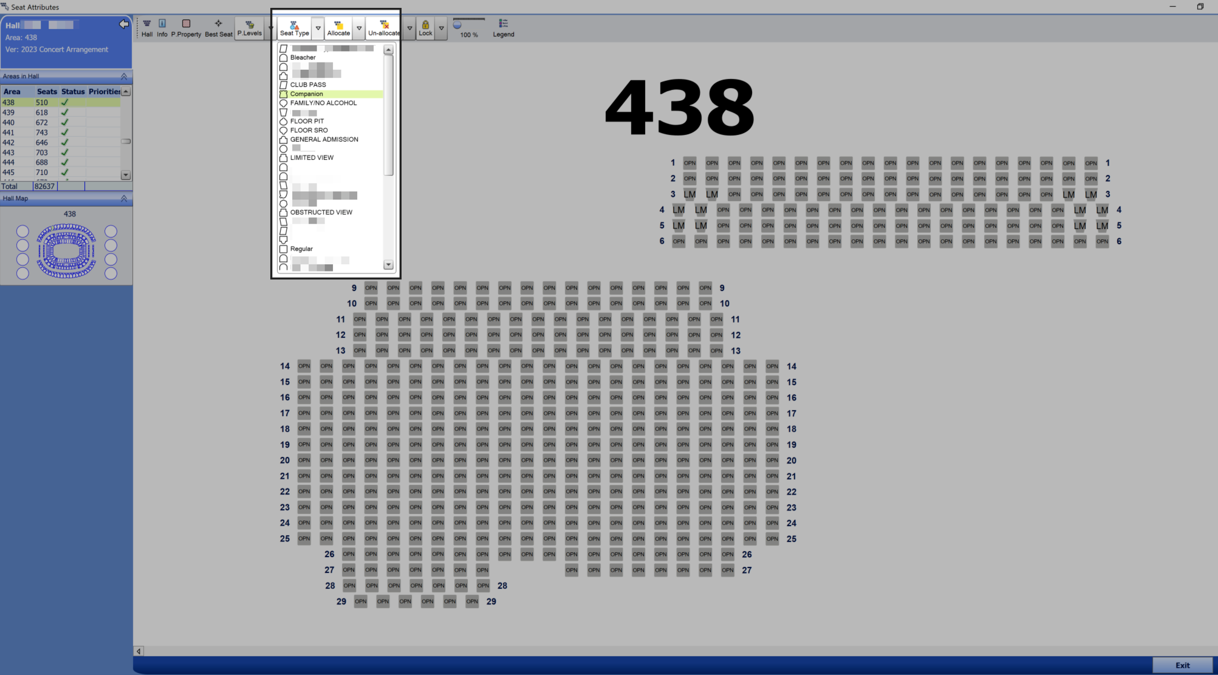Screen dimensions: 1218x675
Task: Open the Seat Type dropdown arrow
Action: point(318,28)
